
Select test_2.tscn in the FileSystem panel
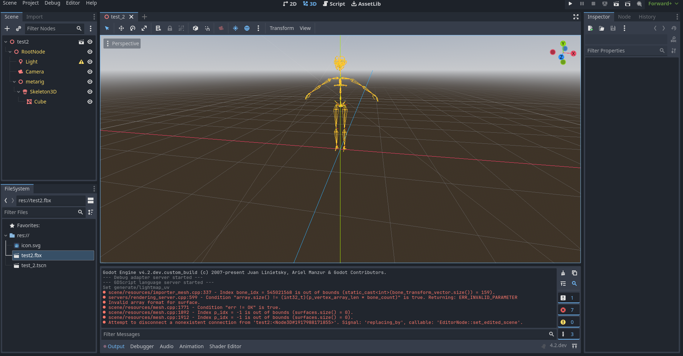pos(34,265)
